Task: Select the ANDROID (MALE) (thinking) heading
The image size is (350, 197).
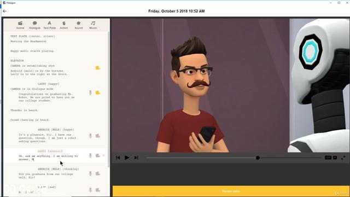Action: 58,169
